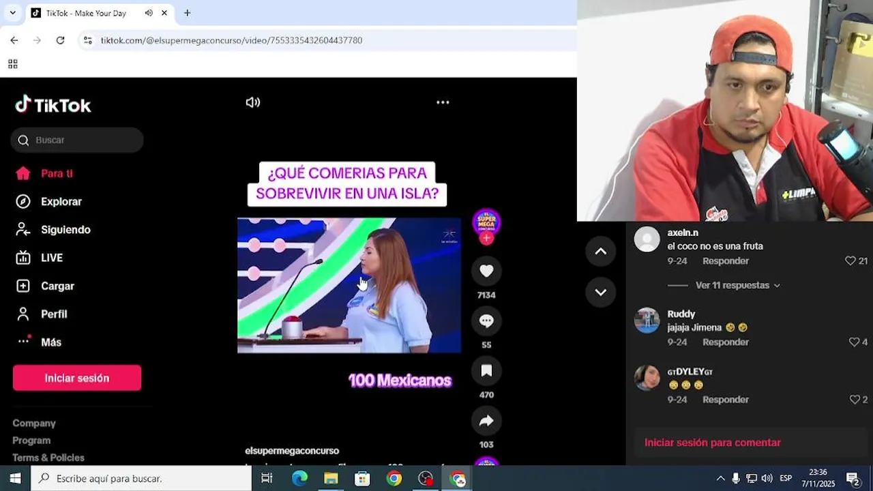Open File Explorer from taskbar
The width and height of the screenshot is (873, 491).
pos(331,478)
